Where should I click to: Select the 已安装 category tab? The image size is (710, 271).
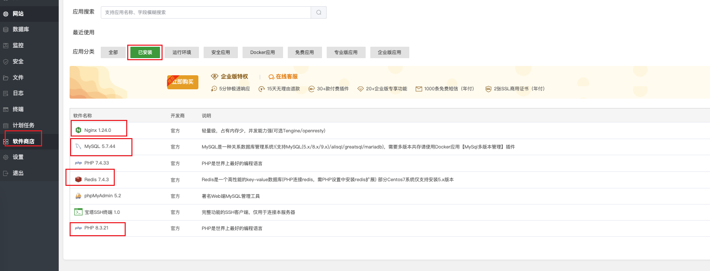[x=145, y=52]
